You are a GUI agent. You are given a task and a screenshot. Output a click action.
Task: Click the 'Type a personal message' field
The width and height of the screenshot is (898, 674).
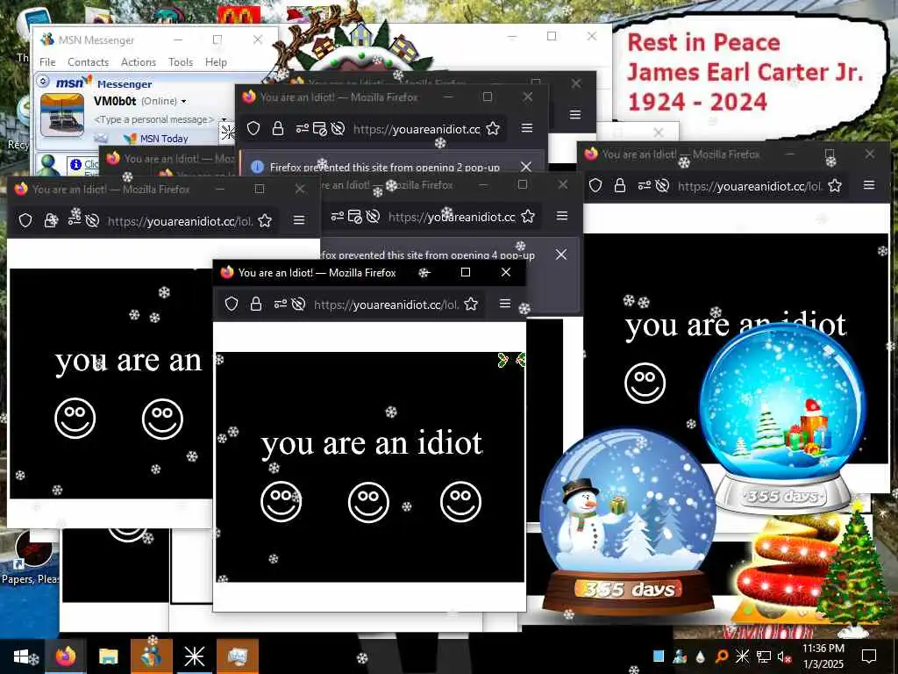pyautogui.click(x=154, y=119)
